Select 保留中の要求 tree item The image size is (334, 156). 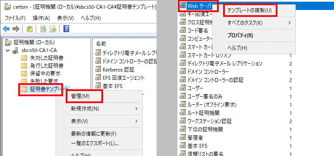[45, 74]
